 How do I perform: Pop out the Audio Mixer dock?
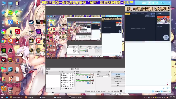pos(95,72)
